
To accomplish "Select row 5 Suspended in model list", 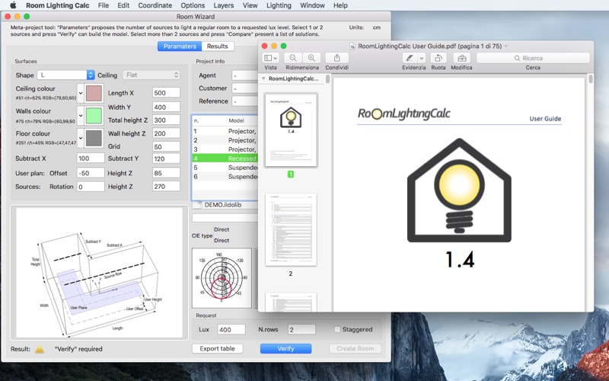I will [225, 168].
